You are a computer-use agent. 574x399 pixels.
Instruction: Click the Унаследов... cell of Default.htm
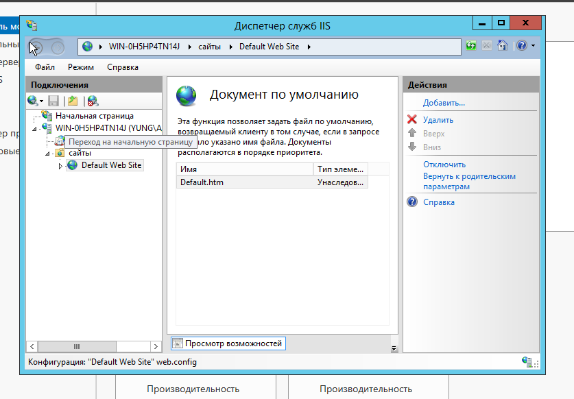[340, 182]
